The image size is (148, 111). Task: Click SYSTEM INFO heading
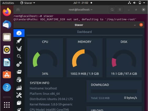click(x=39, y=83)
